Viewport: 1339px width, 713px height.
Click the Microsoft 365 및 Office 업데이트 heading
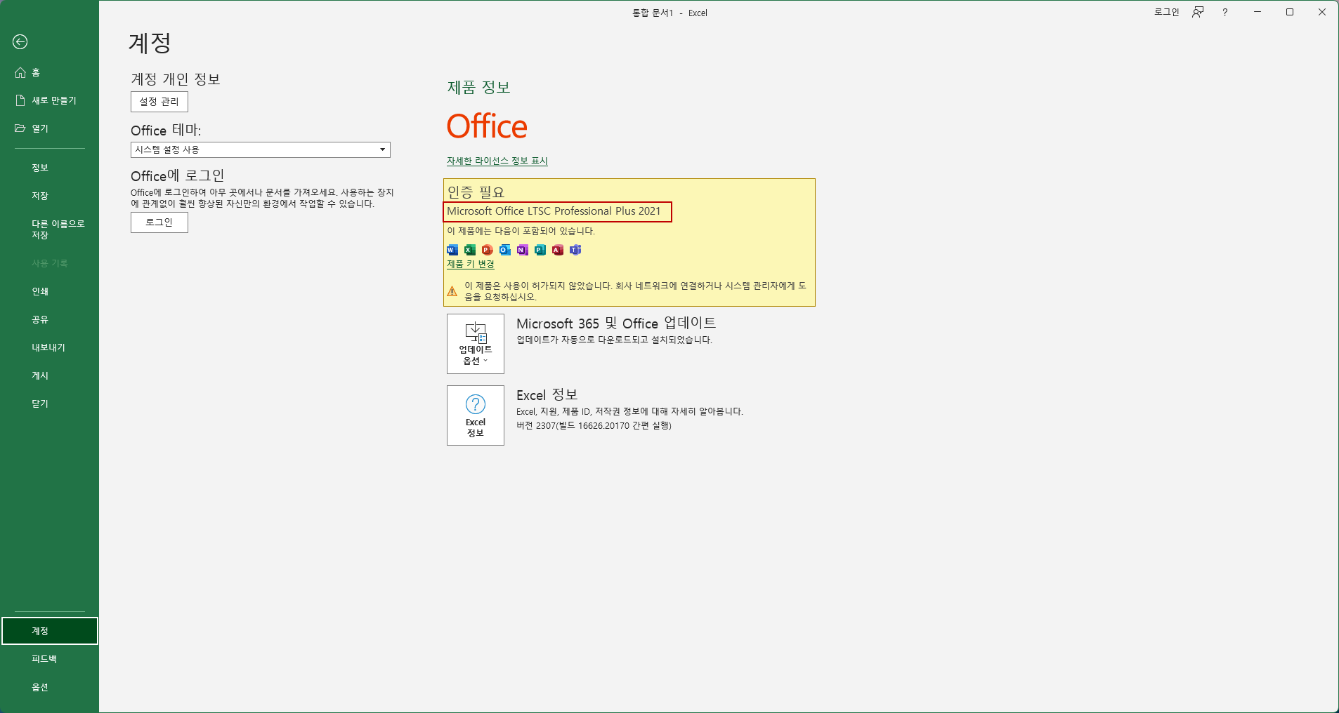tap(616, 323)
